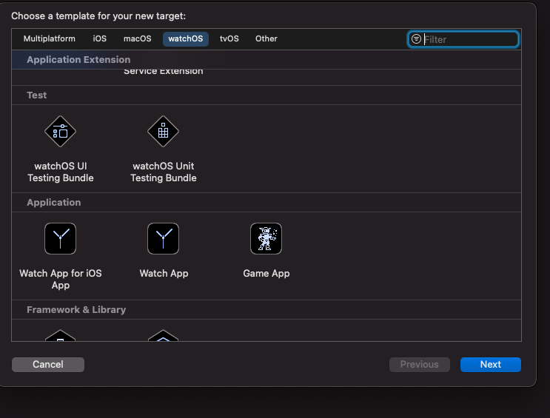This screenshot has width=550, height=418.
Task: Select the watchOS platform tab
Action: click(186, 38)
